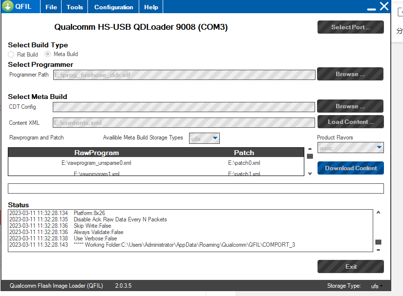Click the Disable Ack Raw Data log line
Image resolution: width=403 pixels, height=296 pixels.
88,219
